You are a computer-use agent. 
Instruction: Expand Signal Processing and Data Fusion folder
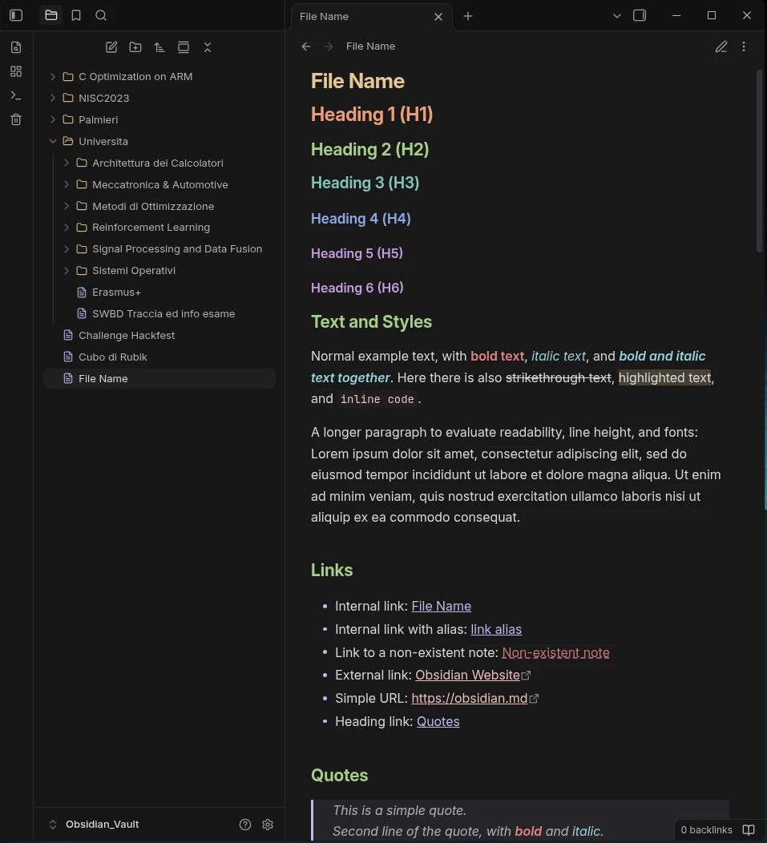coord(67,249)
